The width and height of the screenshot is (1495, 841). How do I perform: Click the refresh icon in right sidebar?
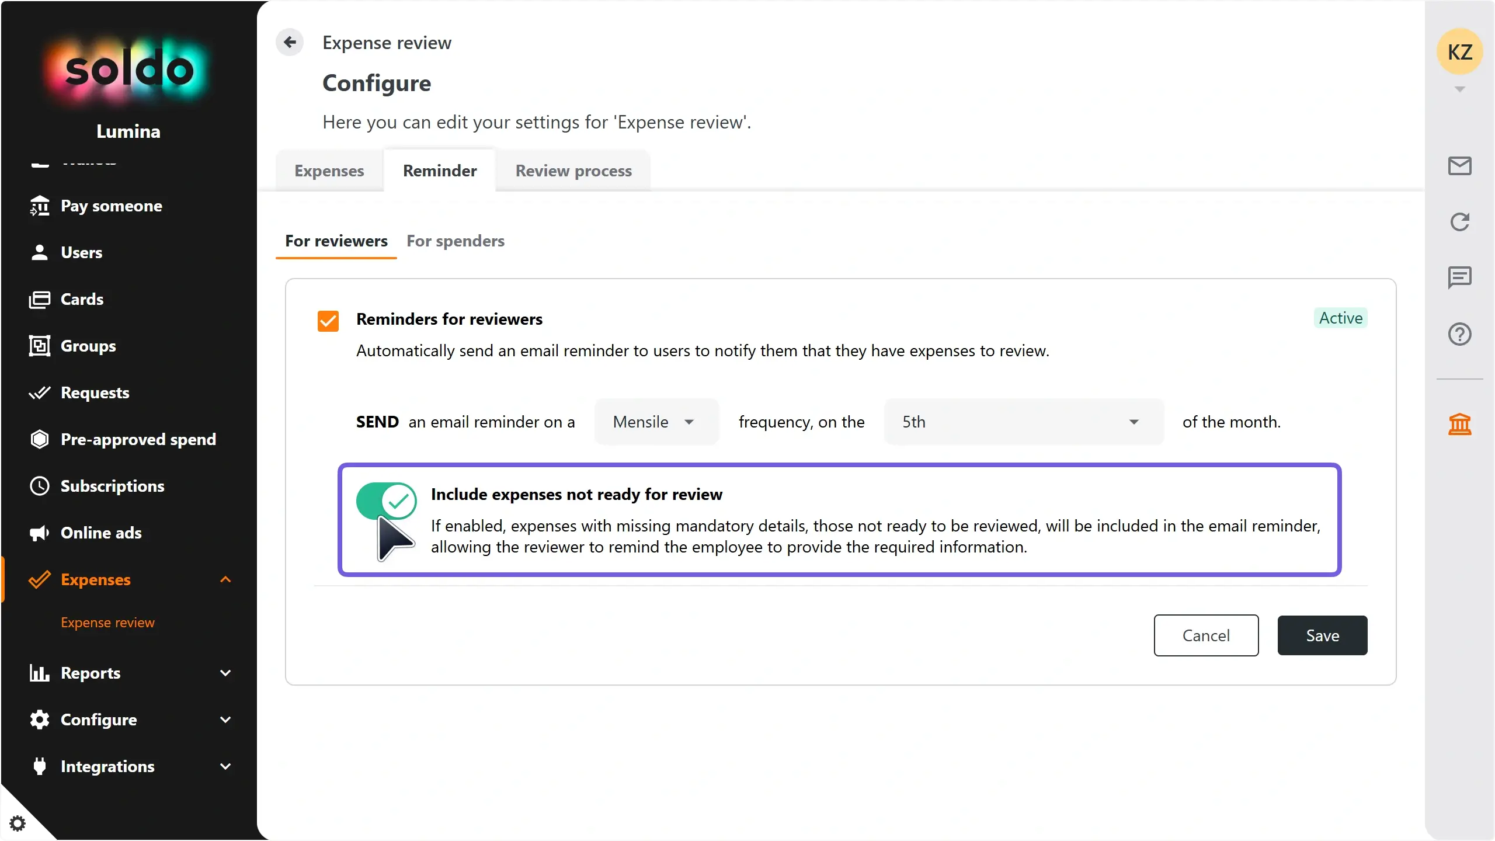(x=1459, y=222)
